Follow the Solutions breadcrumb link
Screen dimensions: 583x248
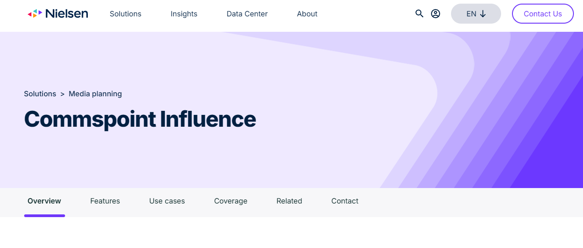40,94
